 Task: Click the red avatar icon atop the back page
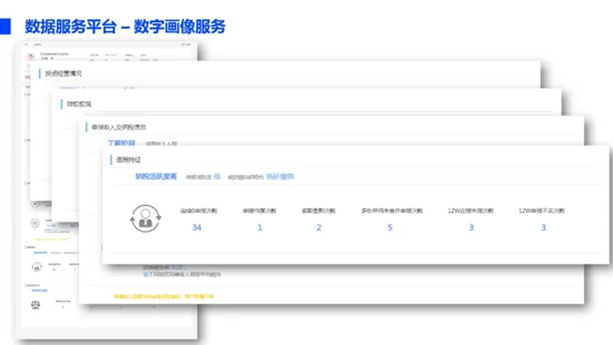pos(31,57)
